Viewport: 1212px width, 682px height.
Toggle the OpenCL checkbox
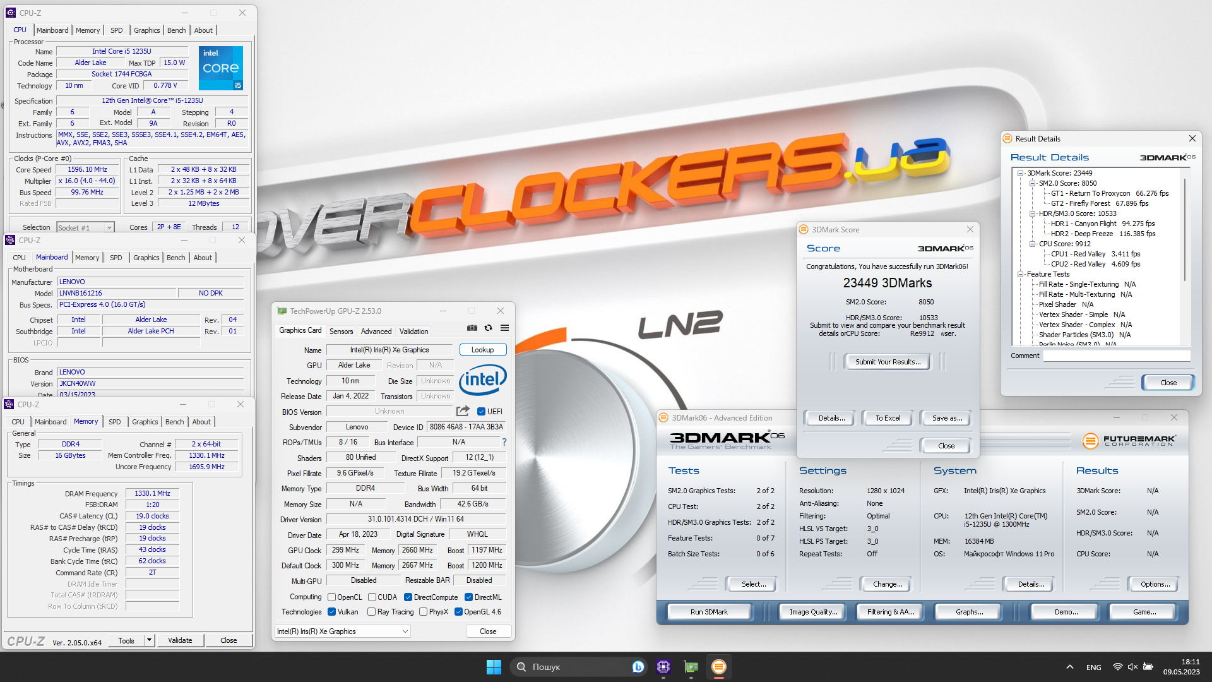[x=331, y=597]
